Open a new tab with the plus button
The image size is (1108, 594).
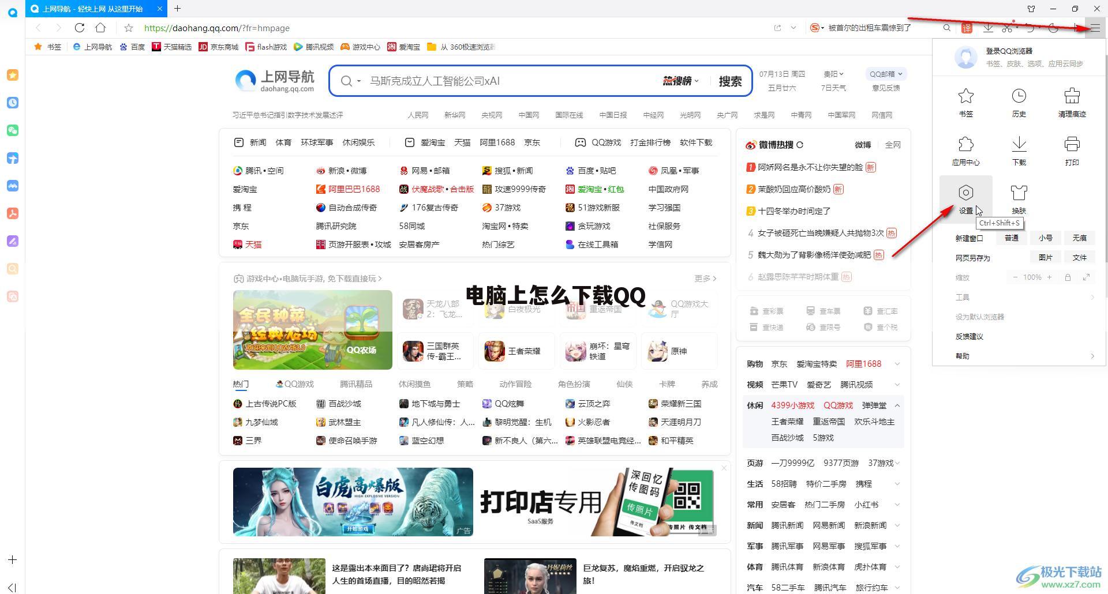177,8
